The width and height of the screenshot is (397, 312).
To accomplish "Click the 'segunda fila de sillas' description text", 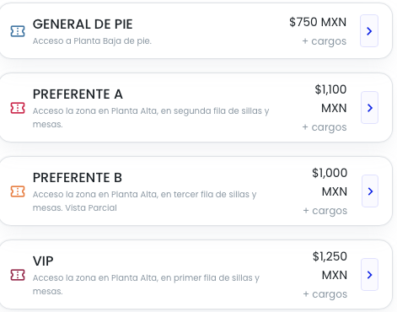I will [218, 111].
